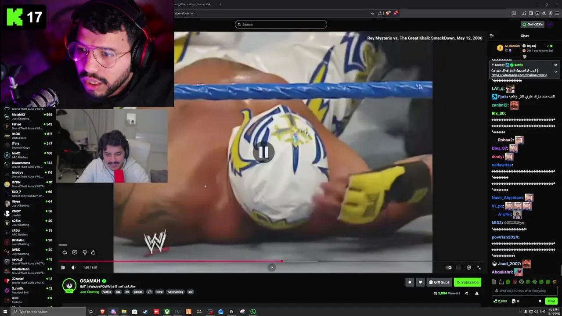Open the OSAMAH channel avatar

(x=69, y=285)
